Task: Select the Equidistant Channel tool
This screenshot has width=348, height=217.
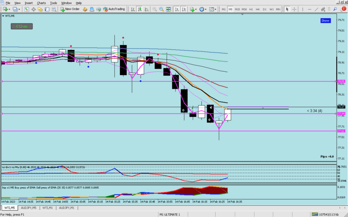Action: [x=323, y=9]
